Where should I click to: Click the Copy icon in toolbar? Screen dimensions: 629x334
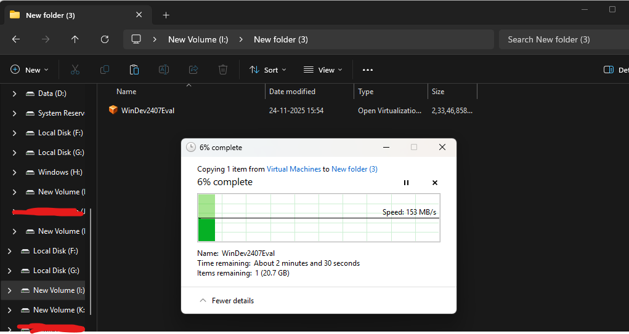105,70
